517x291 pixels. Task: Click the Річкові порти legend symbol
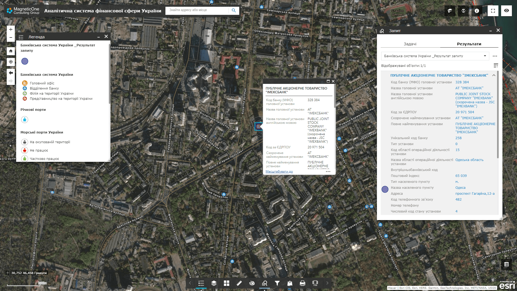25,119
